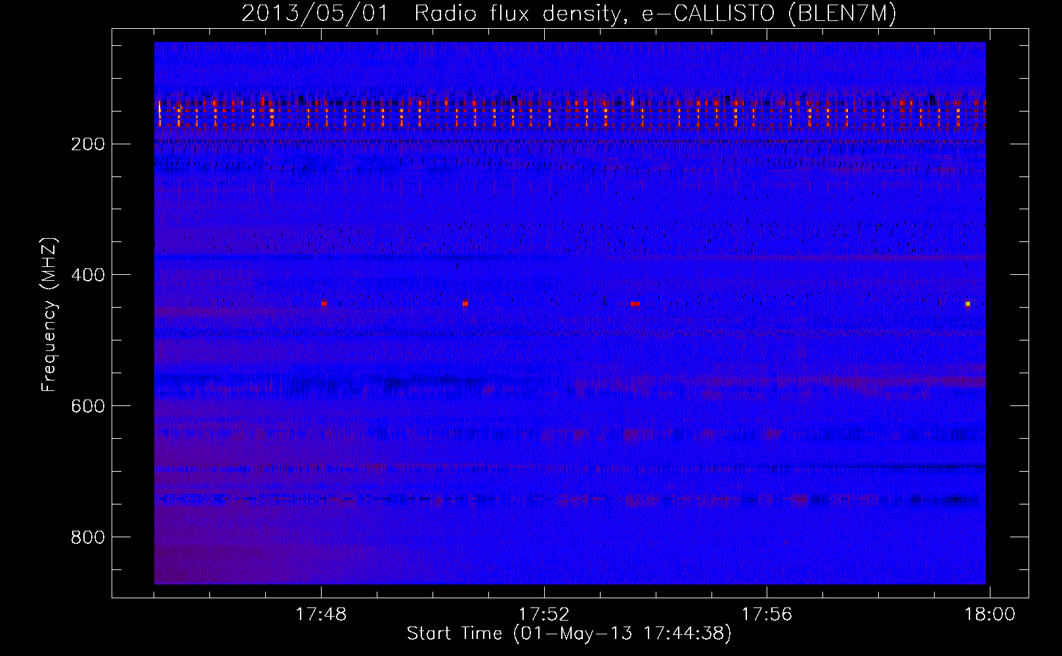
Task: Click the 600 frequency tick label
Action: 87,406
